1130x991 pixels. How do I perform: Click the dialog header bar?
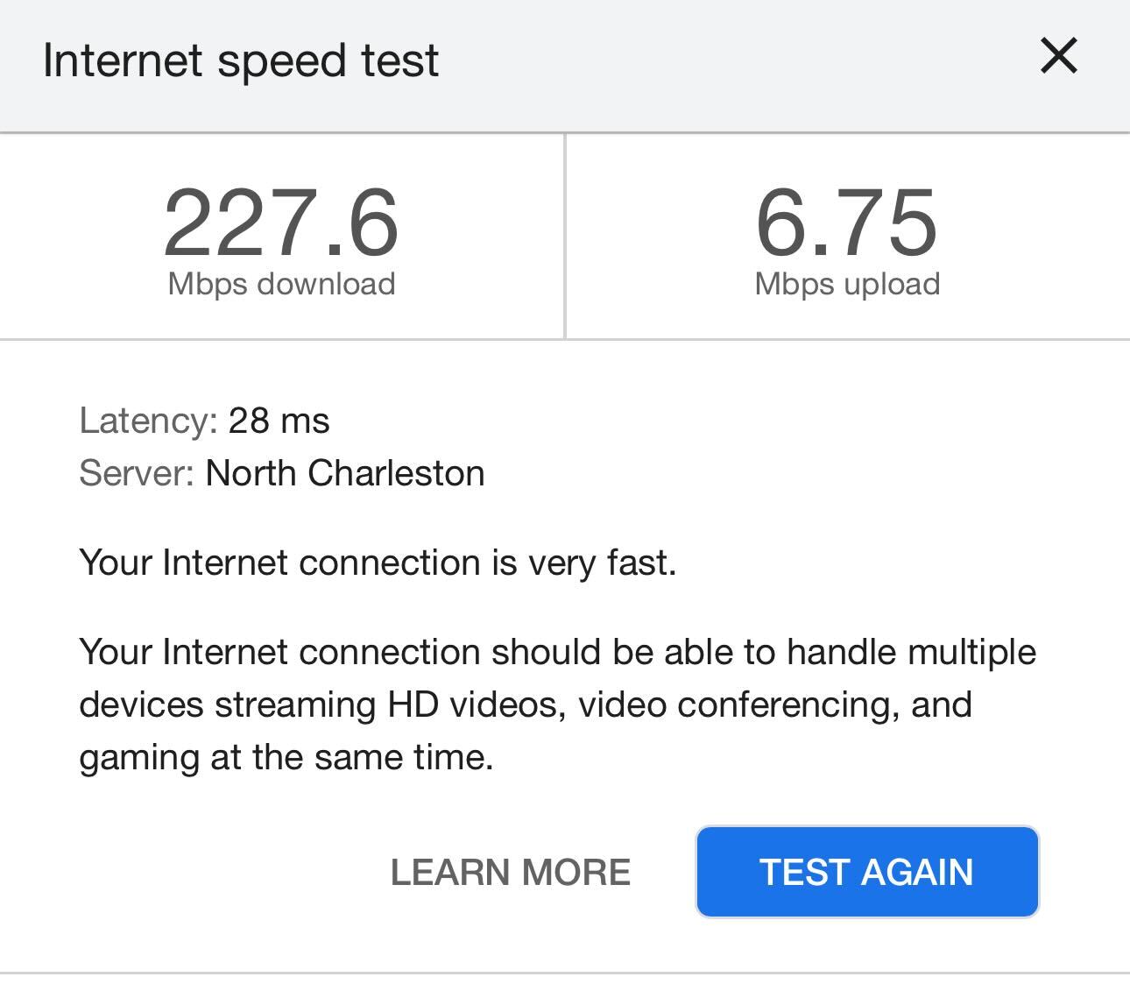click(x=565, y=64)
